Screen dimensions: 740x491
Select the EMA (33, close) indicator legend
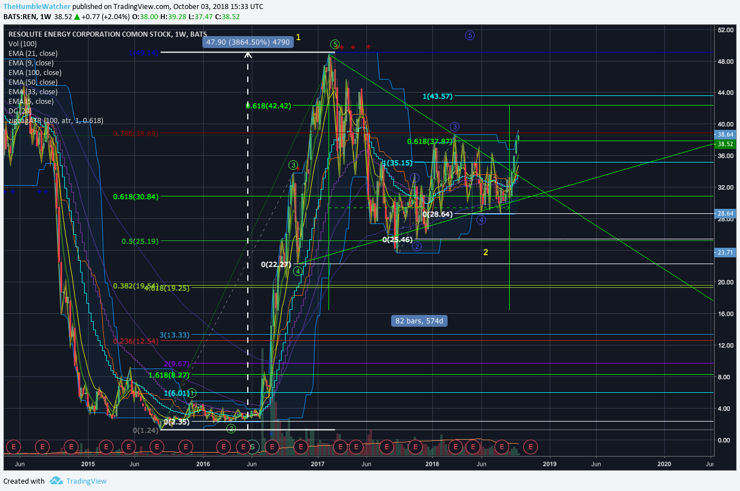tap(33, 91)
